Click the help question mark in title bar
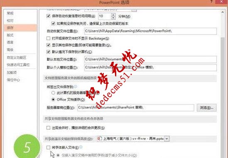This screenshot has width=228, height=158. point(211,2)
